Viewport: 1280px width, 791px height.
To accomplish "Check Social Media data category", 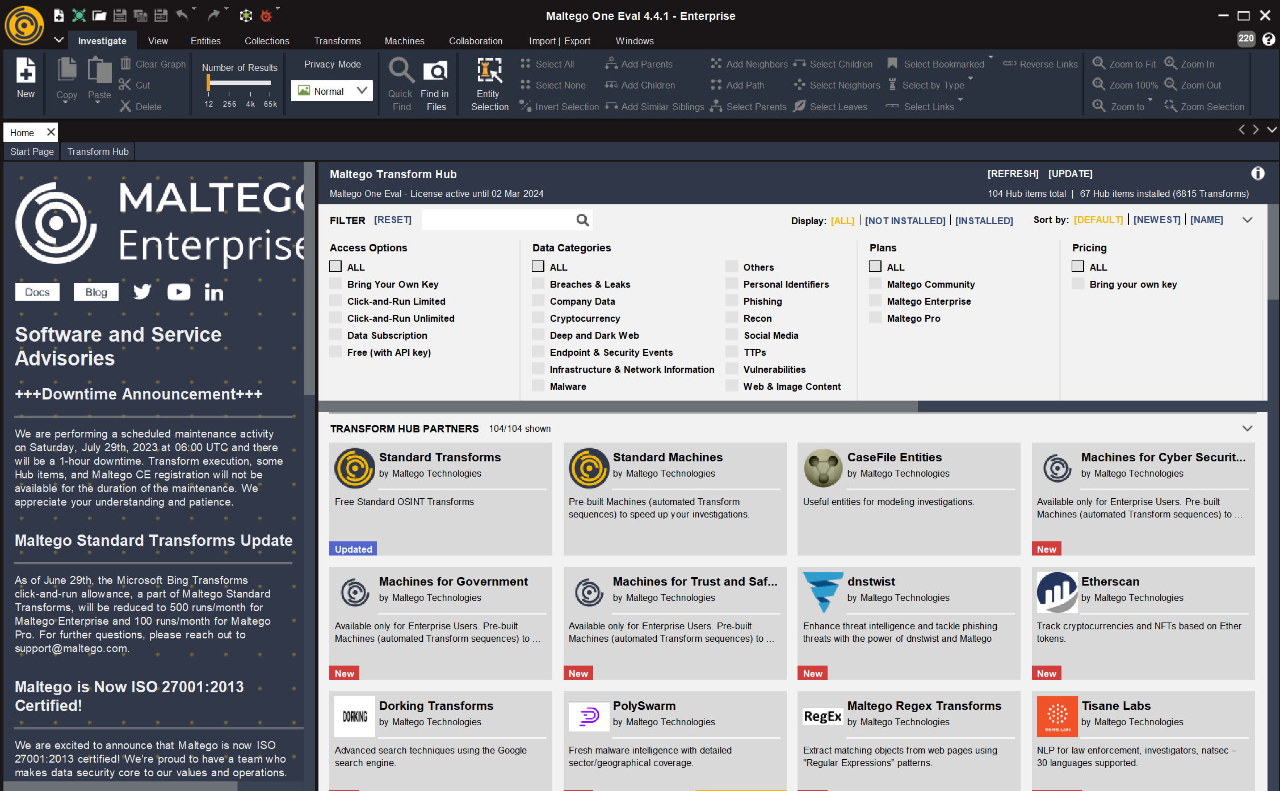I will [x=732, y=335].
